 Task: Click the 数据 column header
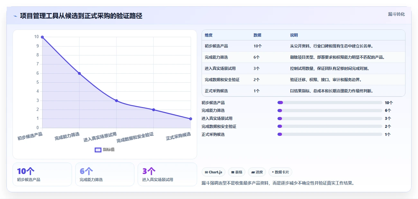pos(257,35)
